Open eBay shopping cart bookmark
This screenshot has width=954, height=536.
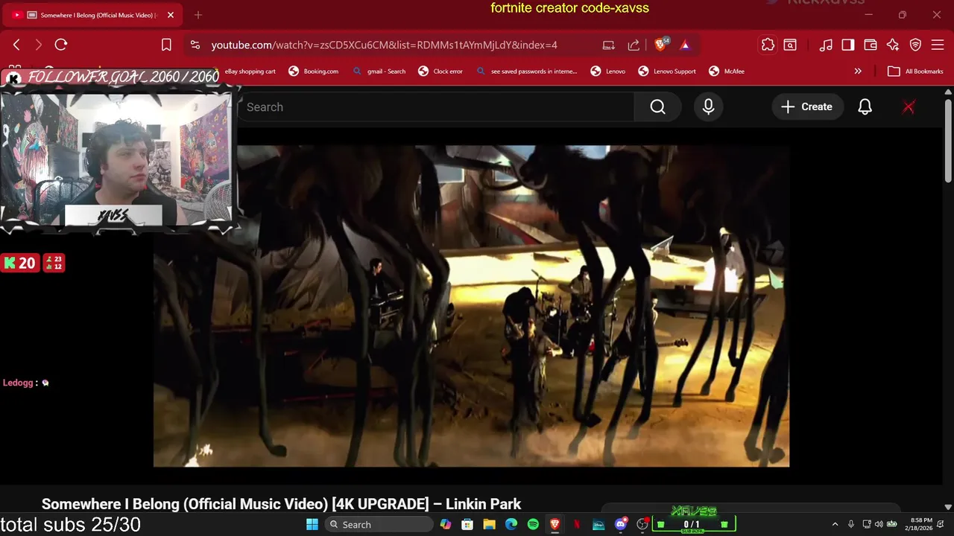[x=250, y=71]
